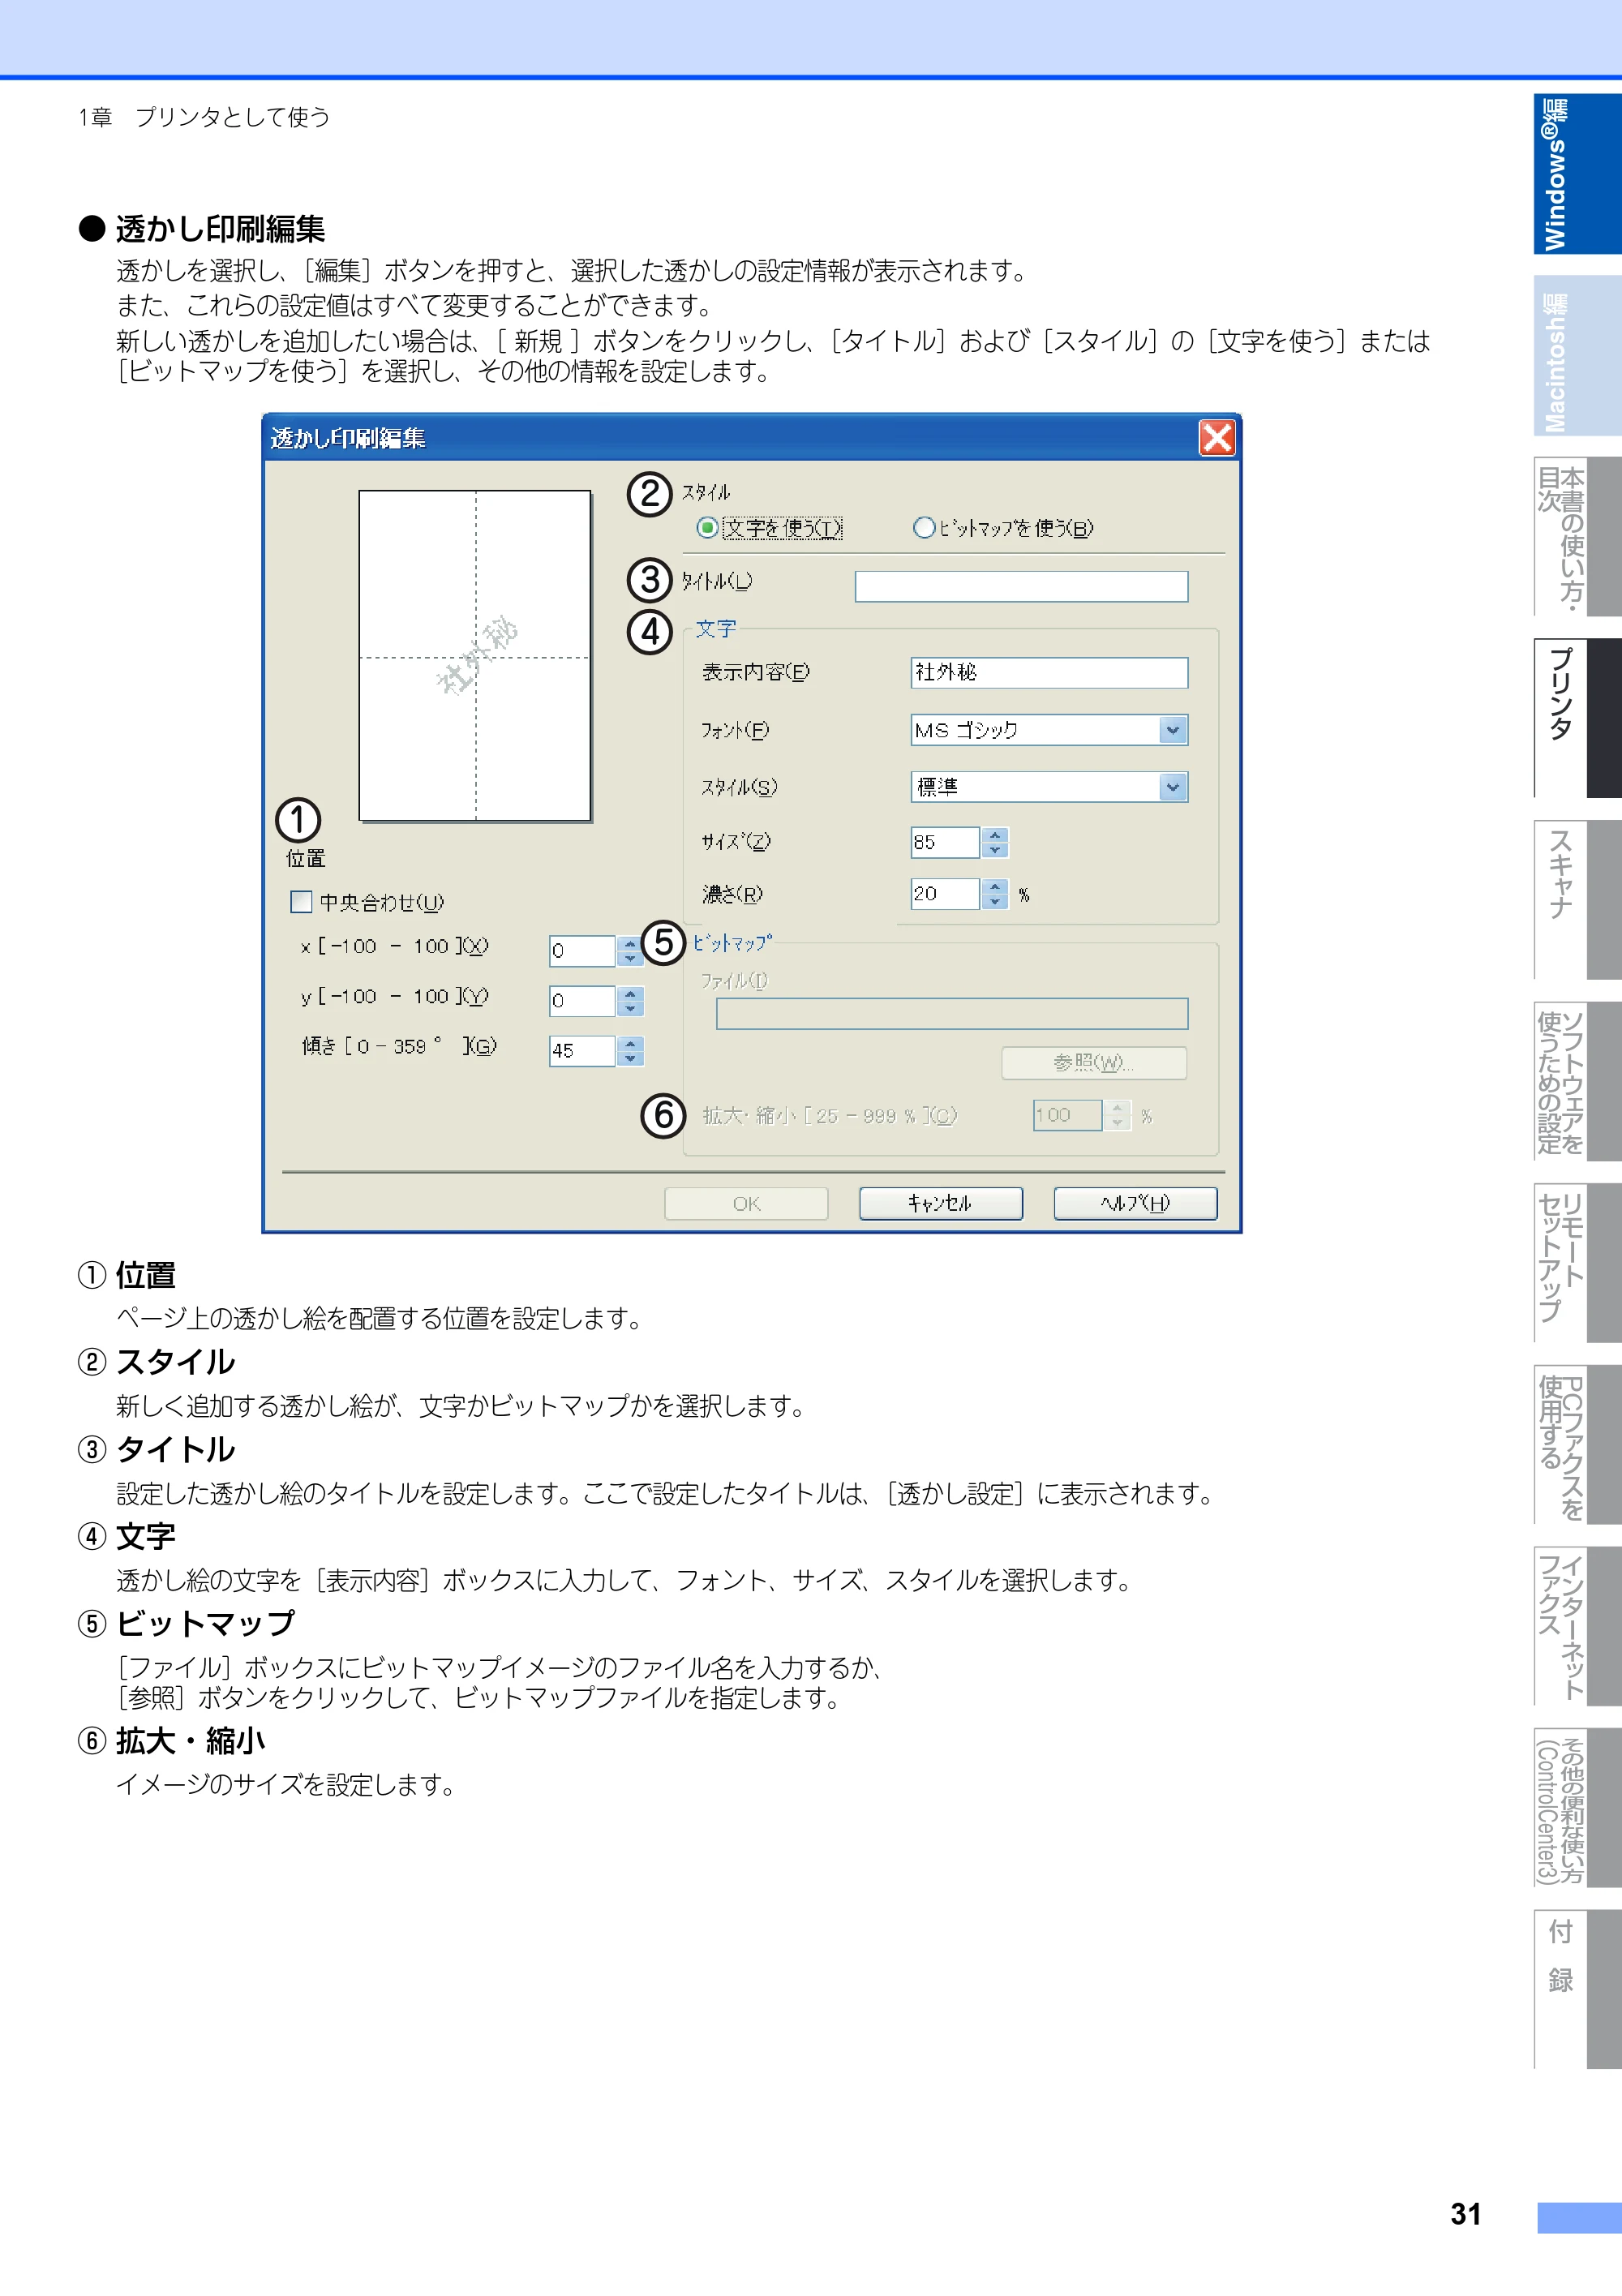Decrease the サイズ value with down arrow
This screenshot has width=1622, height=2296.
[x=995, y=850]
